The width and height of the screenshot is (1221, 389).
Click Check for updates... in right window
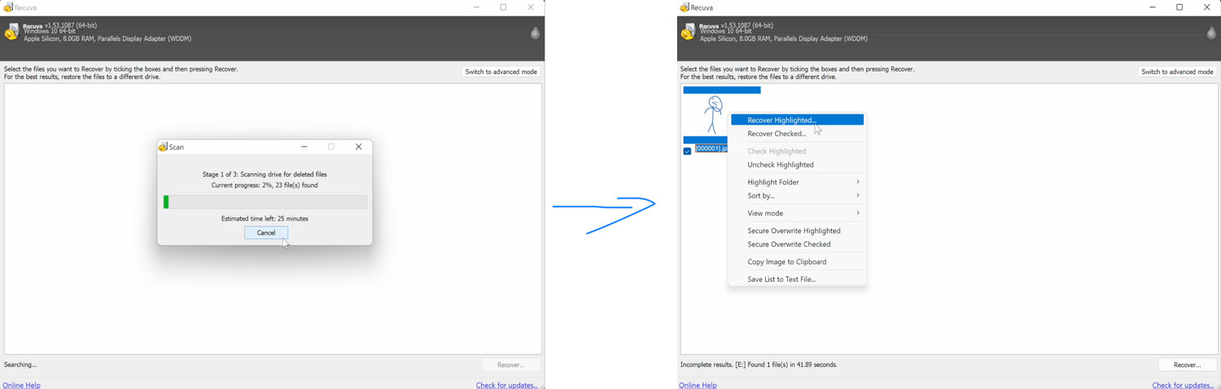pos(1183,385)
